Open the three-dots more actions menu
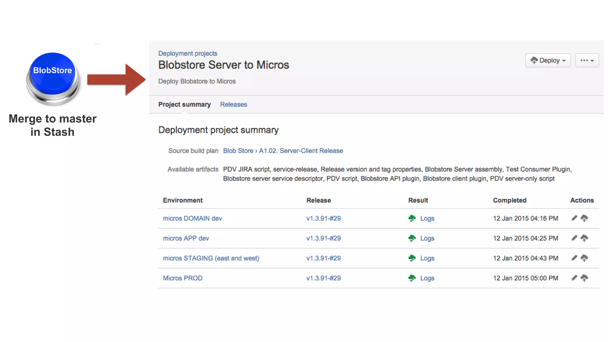Viewport: 608px width, 342px height. tap(587, 60)
